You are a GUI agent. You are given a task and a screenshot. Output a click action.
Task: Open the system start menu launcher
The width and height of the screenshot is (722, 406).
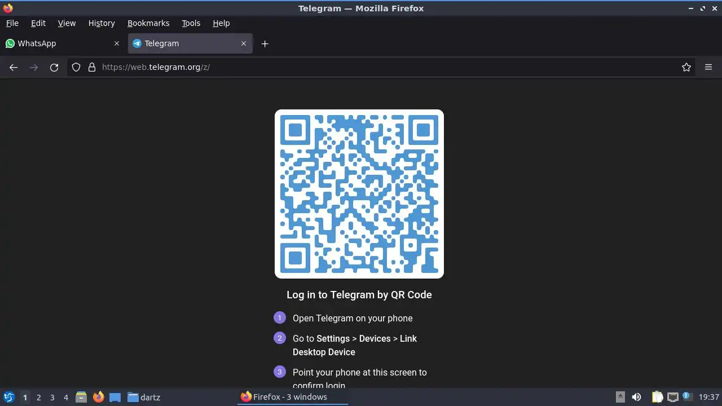[8, 397]
